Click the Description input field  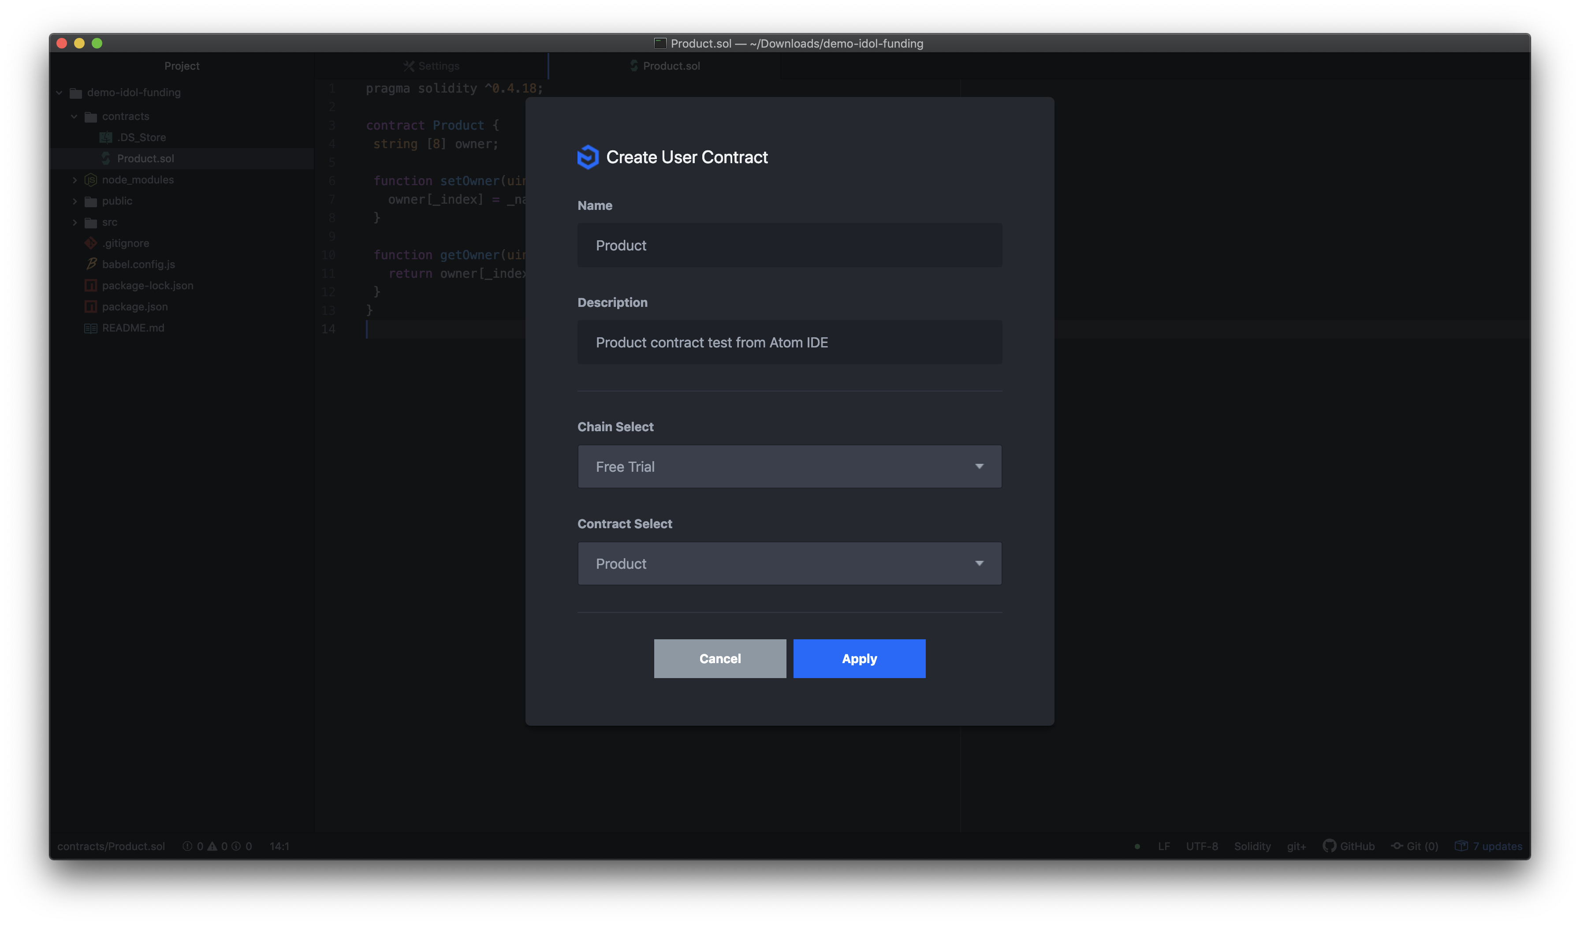790,343
